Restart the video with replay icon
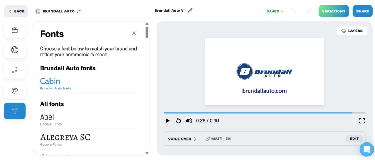The image size is (375, 160). 178,120
